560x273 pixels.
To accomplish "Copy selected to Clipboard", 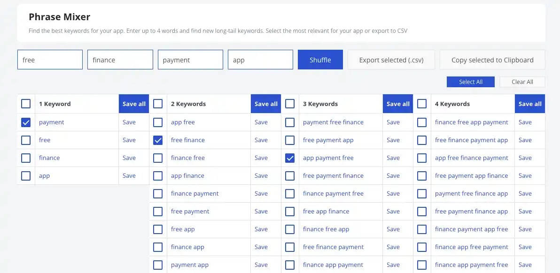I will pyautogui.click(x=492, y=60).
